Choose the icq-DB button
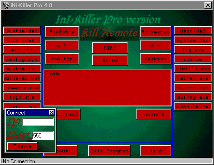Viewport: 214px width, 165px height. [193, 59]
